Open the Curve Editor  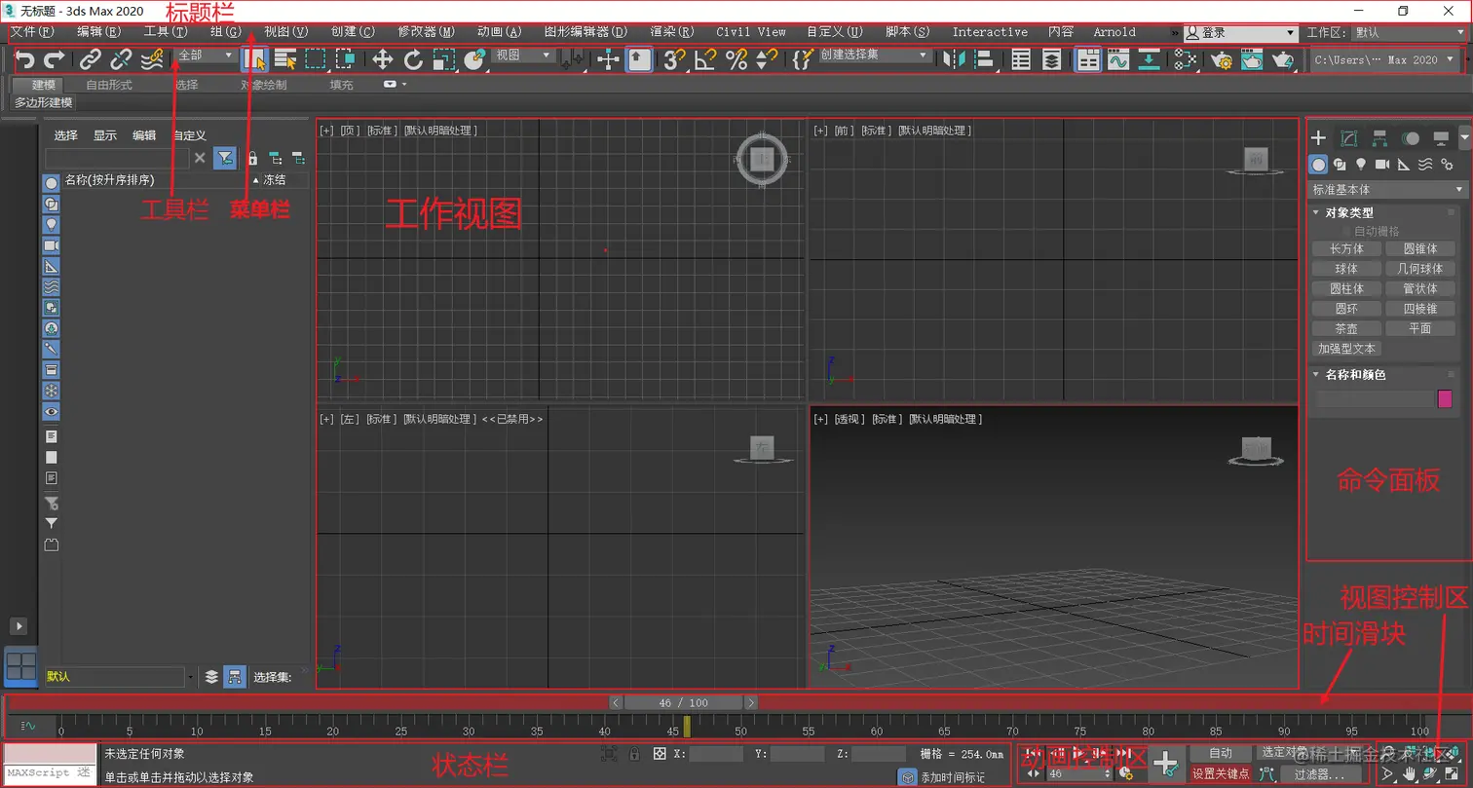pos(1118,60)
